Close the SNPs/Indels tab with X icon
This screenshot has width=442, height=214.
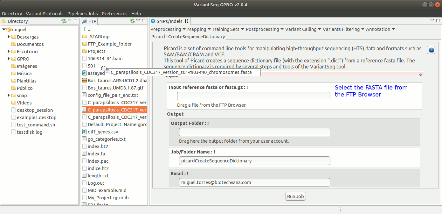coord(187,21)
